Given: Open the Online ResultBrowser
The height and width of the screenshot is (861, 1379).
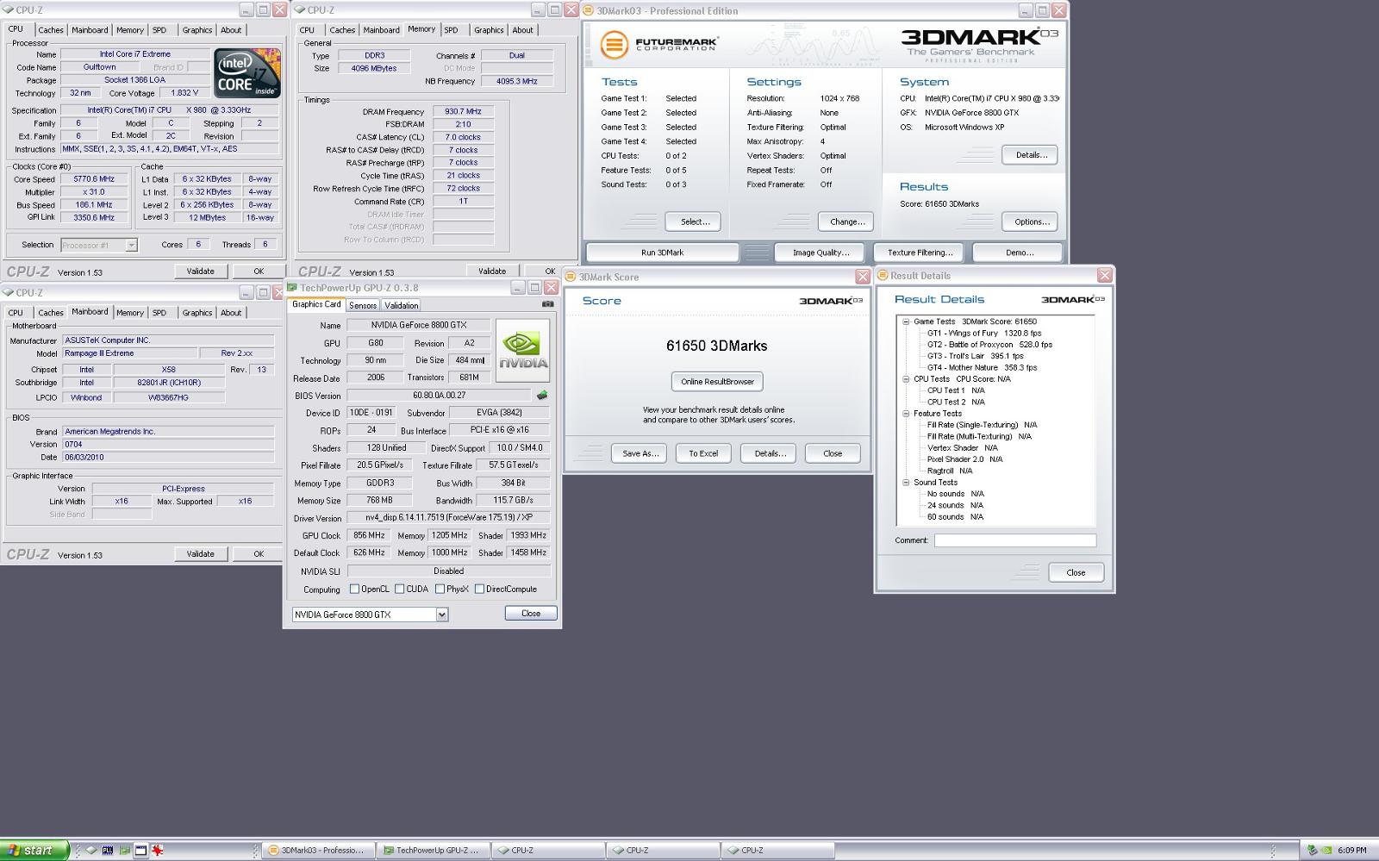Looking at the screenshot, I should [x=717, y=382].
